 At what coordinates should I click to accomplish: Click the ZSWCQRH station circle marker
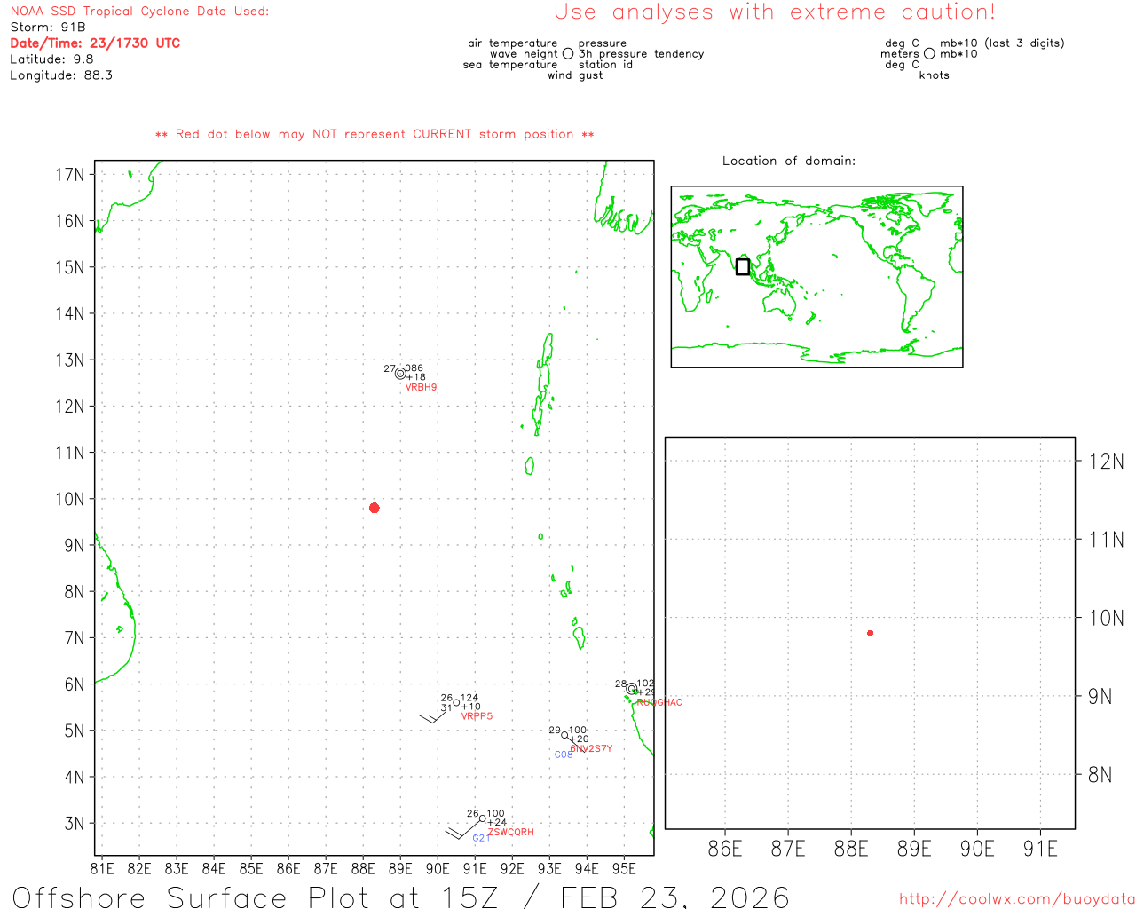[482, 818]
